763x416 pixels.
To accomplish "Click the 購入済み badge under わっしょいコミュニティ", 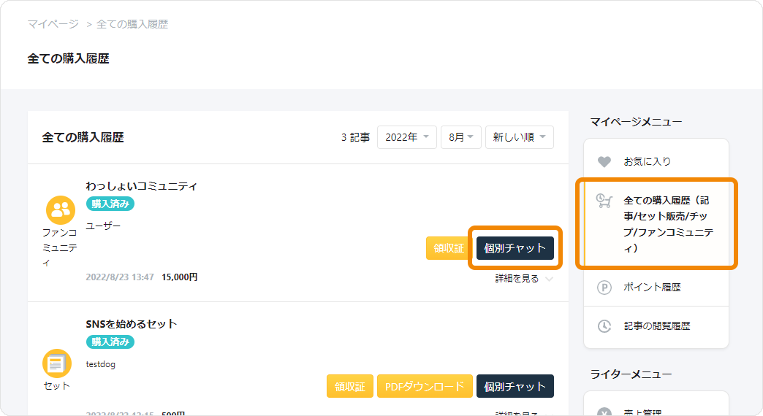I will tap(110, 204).
